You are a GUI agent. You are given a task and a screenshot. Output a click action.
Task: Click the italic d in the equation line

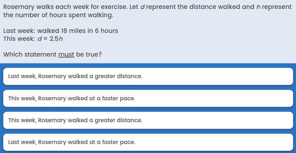39,39
